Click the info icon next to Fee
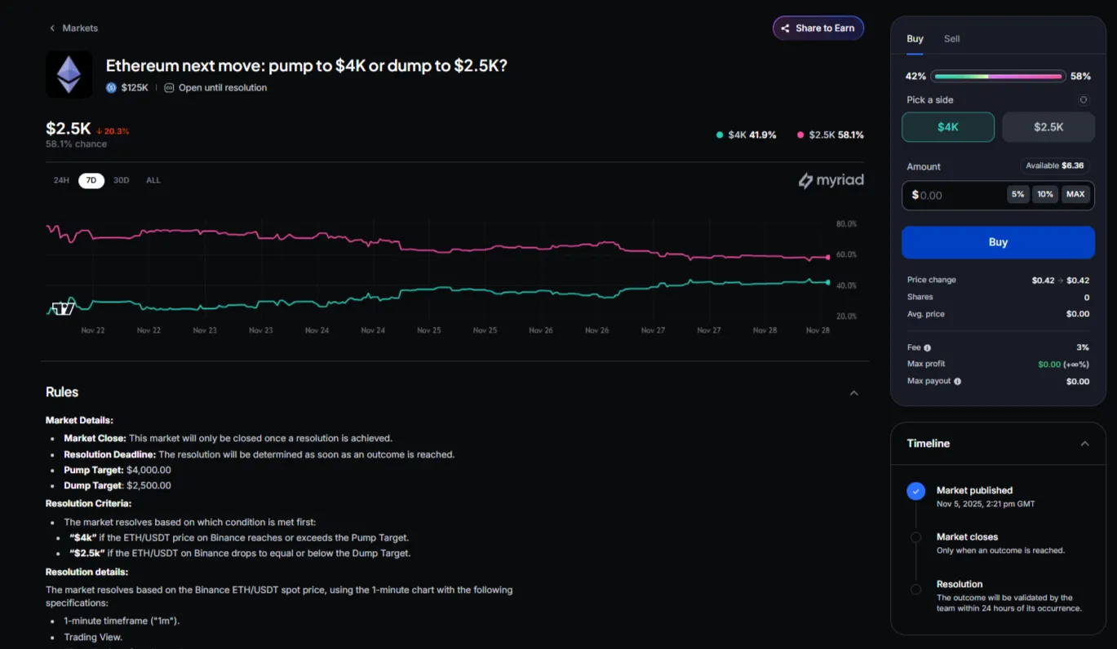 click(928, 348)
